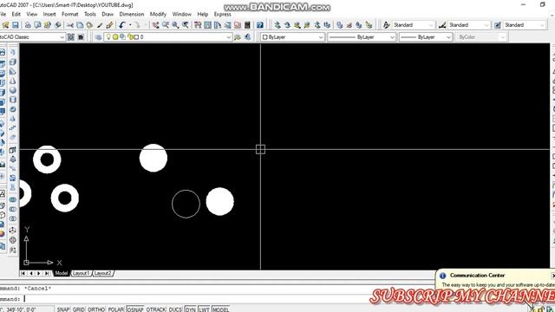Click the layer 0 color swatch in layer control

(x=137, y=36)
